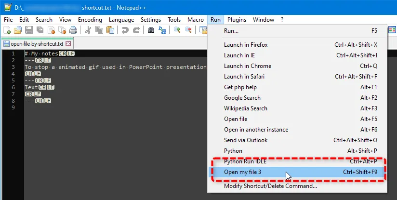The height and width of the screenshot is (200, 397).
Task: Open the Macro menu
Action: click(196, 20)
